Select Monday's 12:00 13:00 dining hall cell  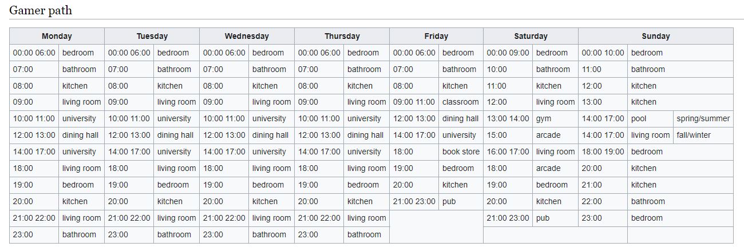pyautogui.click(x=81, y=136)
